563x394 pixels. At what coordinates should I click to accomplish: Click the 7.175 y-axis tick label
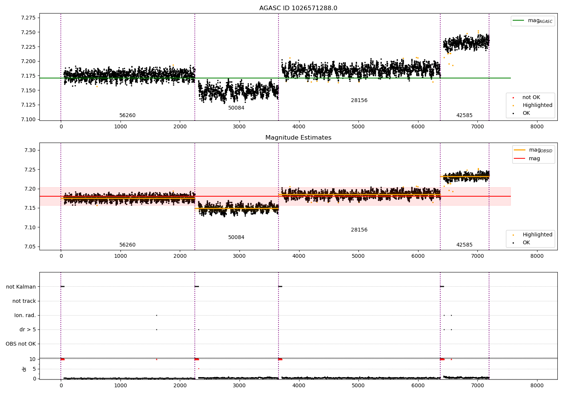28,76
